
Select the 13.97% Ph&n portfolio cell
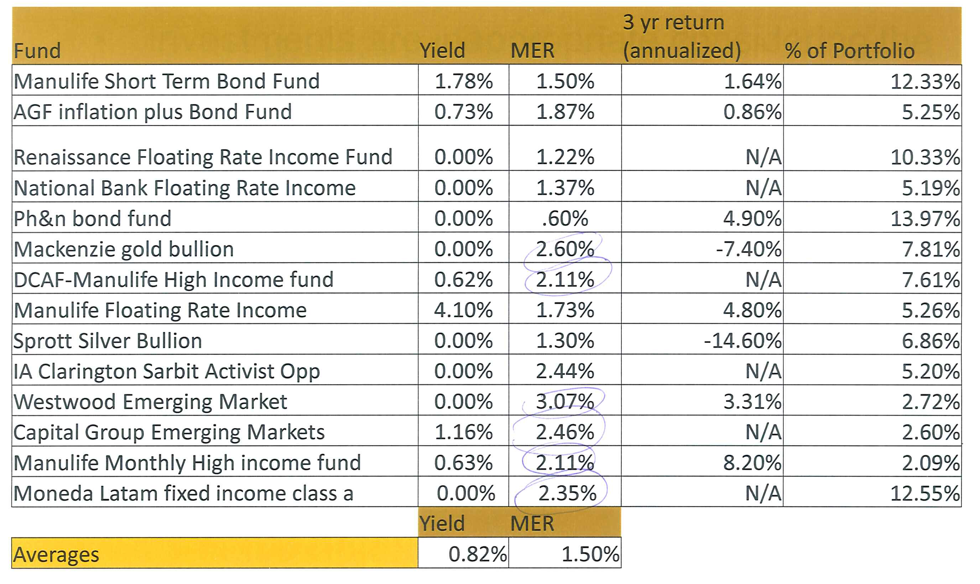872,218
